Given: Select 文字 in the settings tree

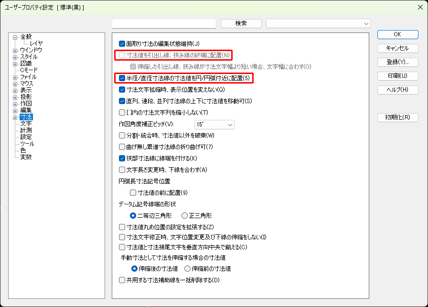Looking at the screenshot, I should click(26, 124).
